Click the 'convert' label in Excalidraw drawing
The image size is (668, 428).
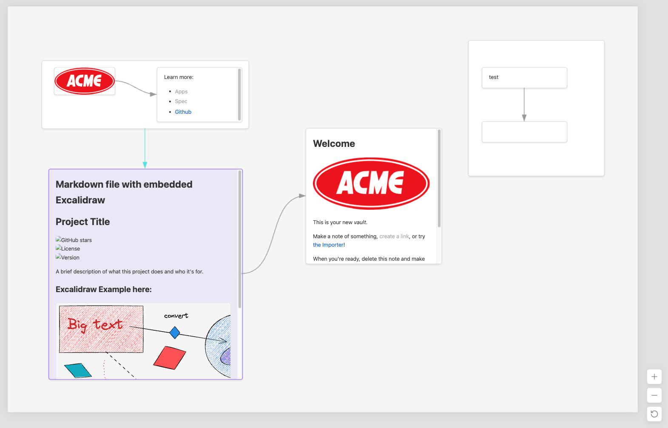click(x=176, y=316)
